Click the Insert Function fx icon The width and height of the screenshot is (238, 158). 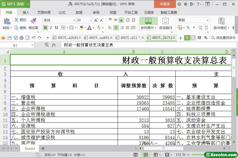(54, 45)
